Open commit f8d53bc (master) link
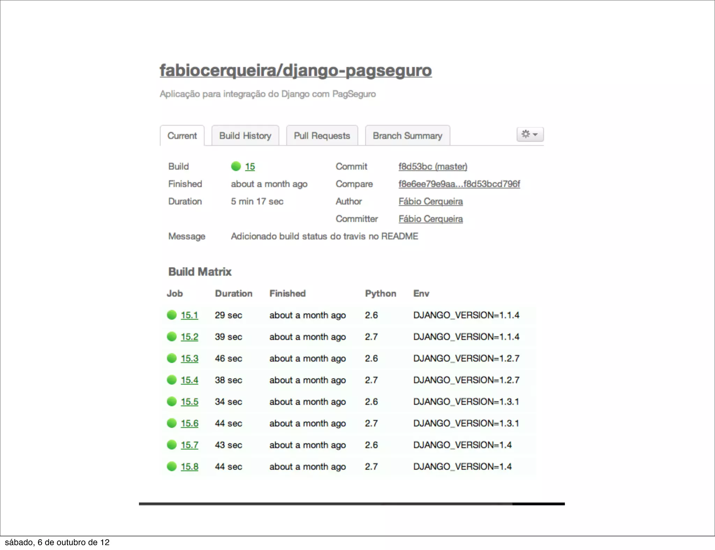The width and height of the screenshot is (715, 550). [433, 166]
